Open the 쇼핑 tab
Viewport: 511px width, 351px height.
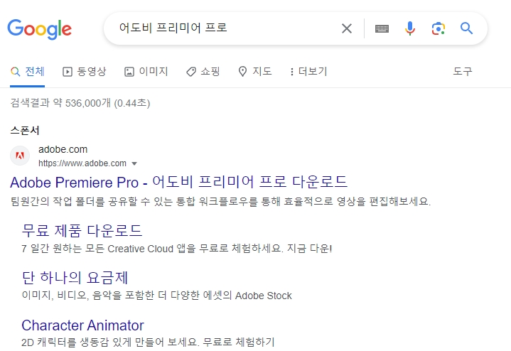203,71
